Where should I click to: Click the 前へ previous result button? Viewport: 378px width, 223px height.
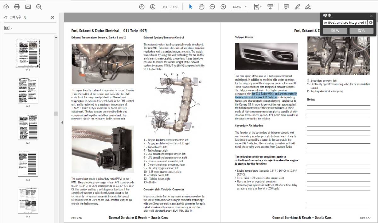[335, 31]
